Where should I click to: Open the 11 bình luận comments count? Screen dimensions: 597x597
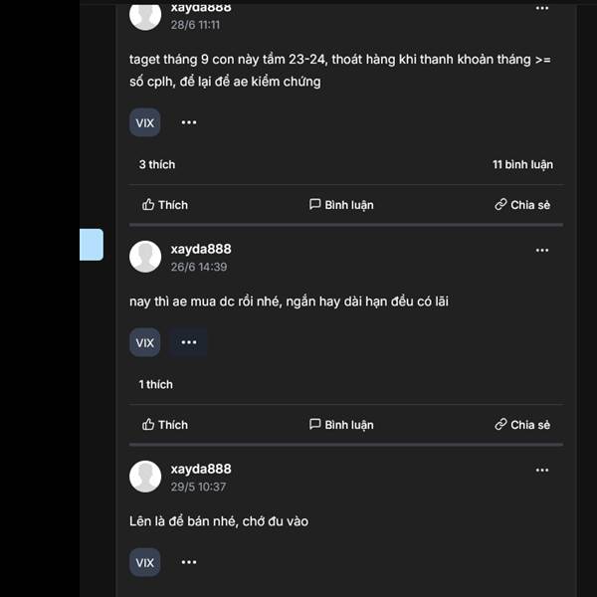click(x=522, y=164)
